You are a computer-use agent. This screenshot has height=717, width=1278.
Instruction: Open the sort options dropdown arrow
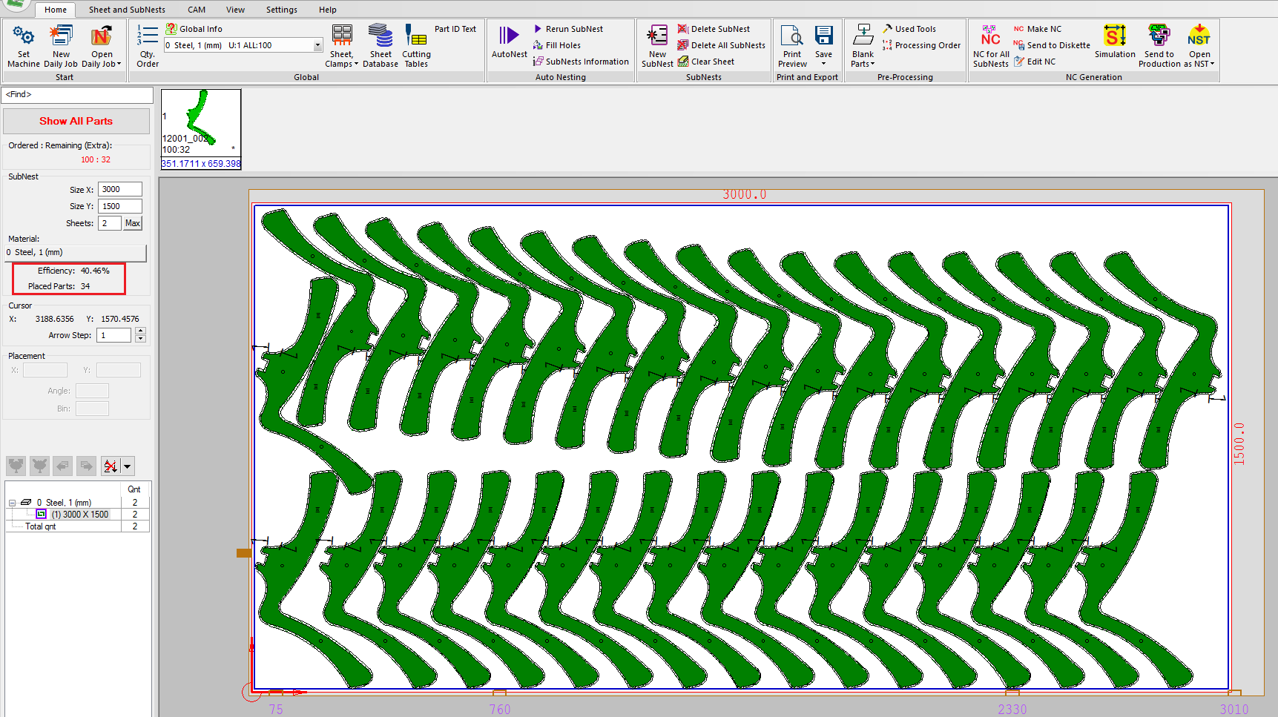click(x=128, y=466)
